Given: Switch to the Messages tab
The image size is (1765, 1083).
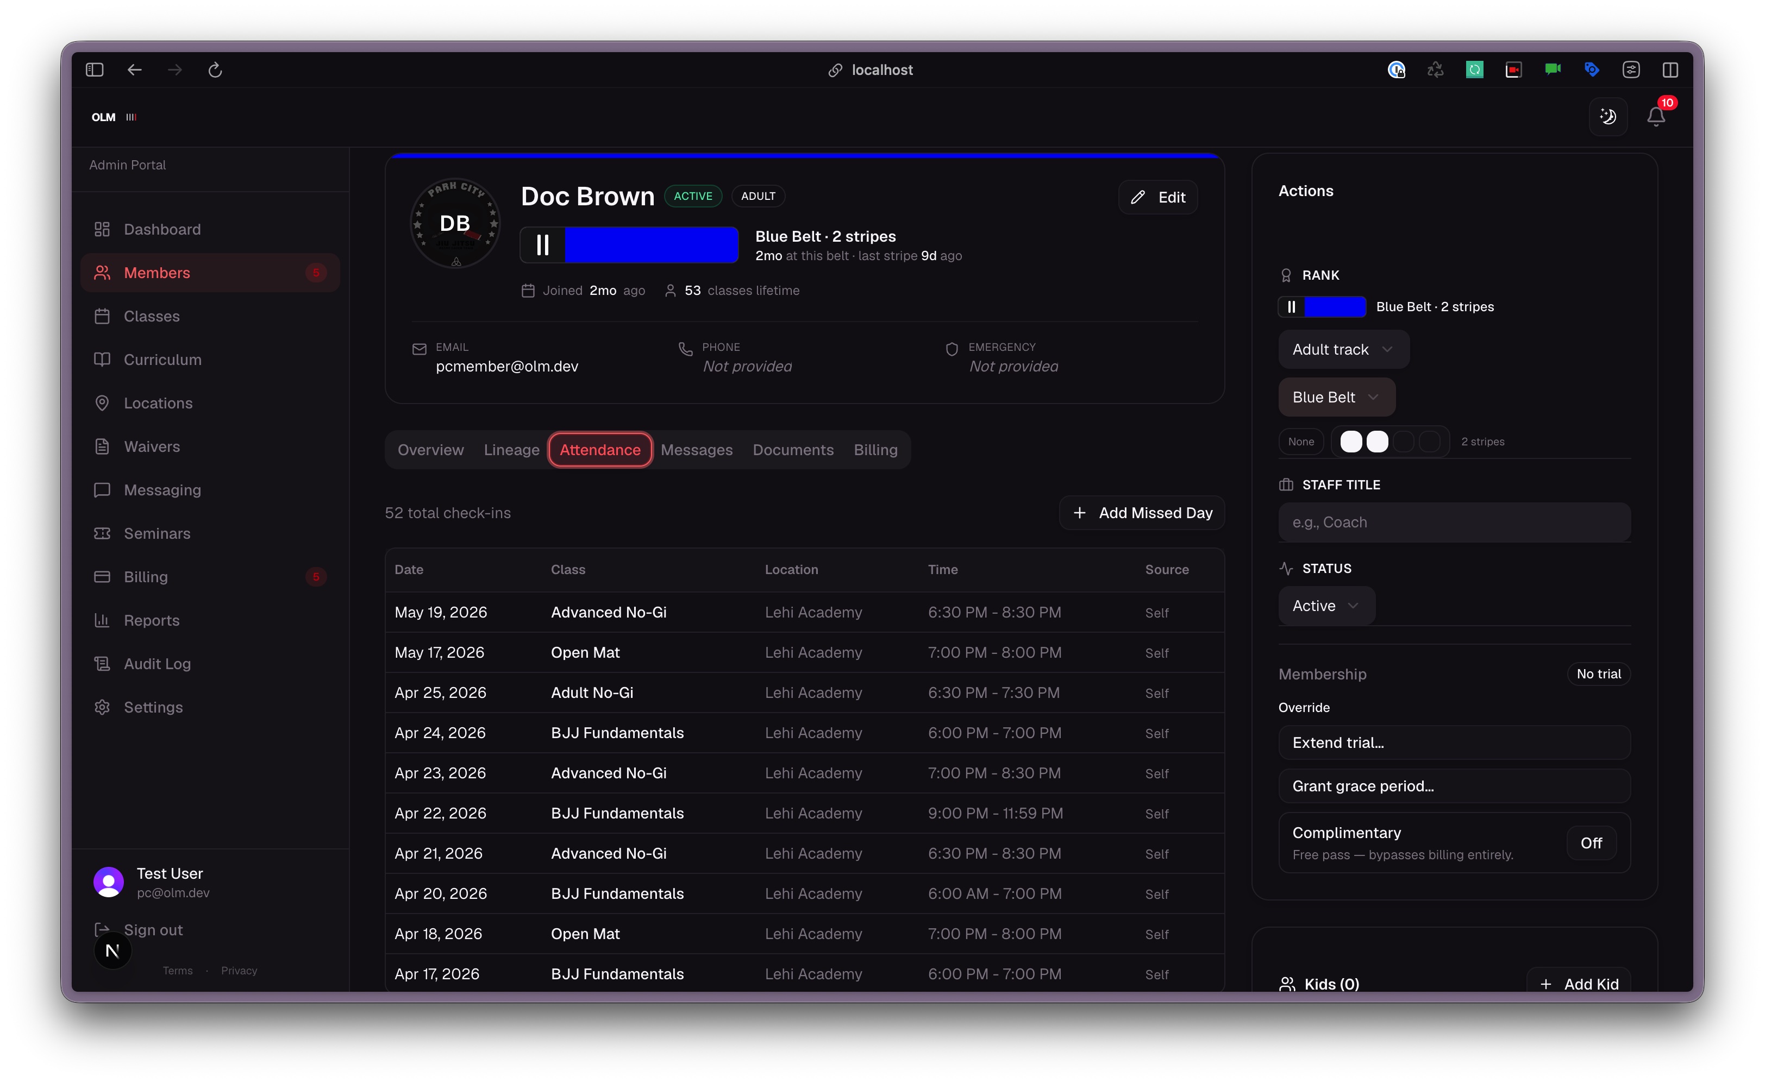Looking at the screenshot, I should pos(697,450).
